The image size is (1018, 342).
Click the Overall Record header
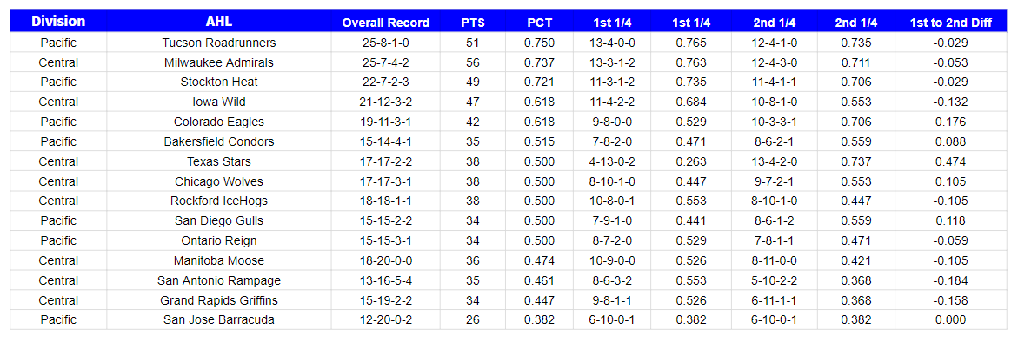pyautogui.click(x=386, y=23)
